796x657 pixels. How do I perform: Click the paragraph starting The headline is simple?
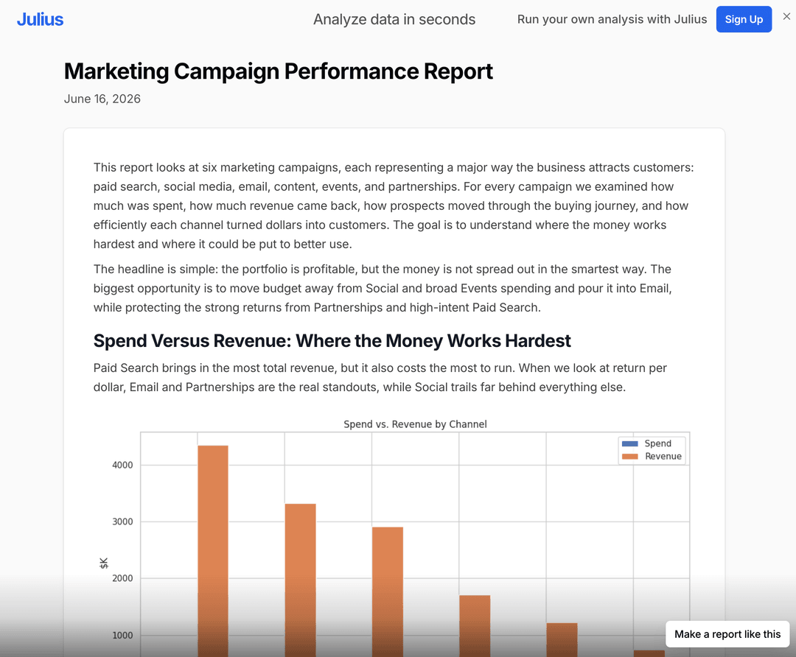click(x=383, y=288)
